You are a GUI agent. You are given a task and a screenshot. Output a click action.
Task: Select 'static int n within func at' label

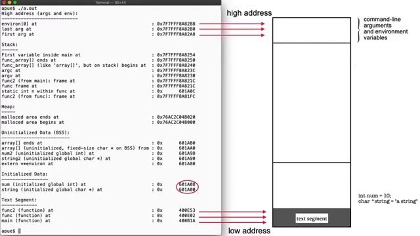coord(38,91)
